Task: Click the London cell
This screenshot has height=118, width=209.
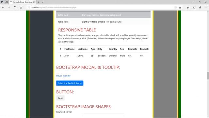Action: click(x=102, y=56)
